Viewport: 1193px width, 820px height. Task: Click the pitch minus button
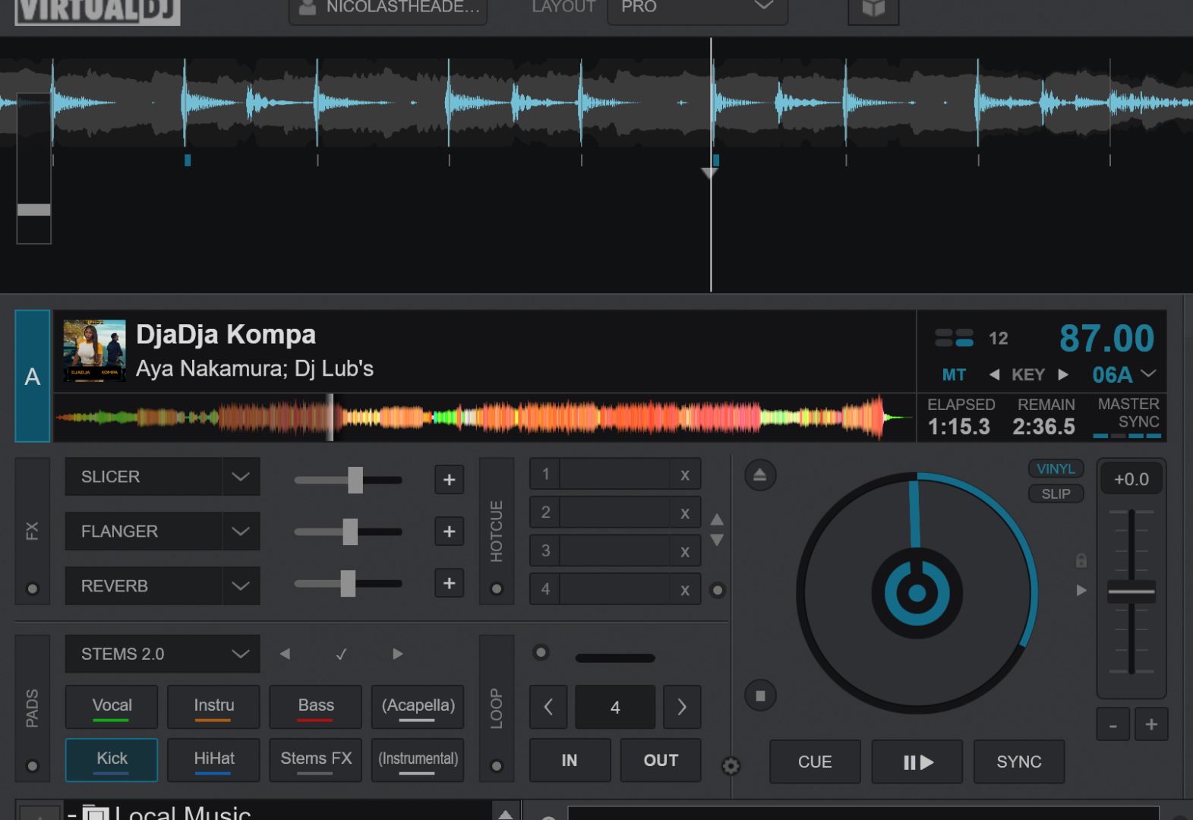(1113, 725)
